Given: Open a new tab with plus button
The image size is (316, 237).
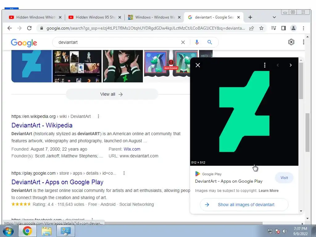Looking at the screenshot, I should (250, 17).
